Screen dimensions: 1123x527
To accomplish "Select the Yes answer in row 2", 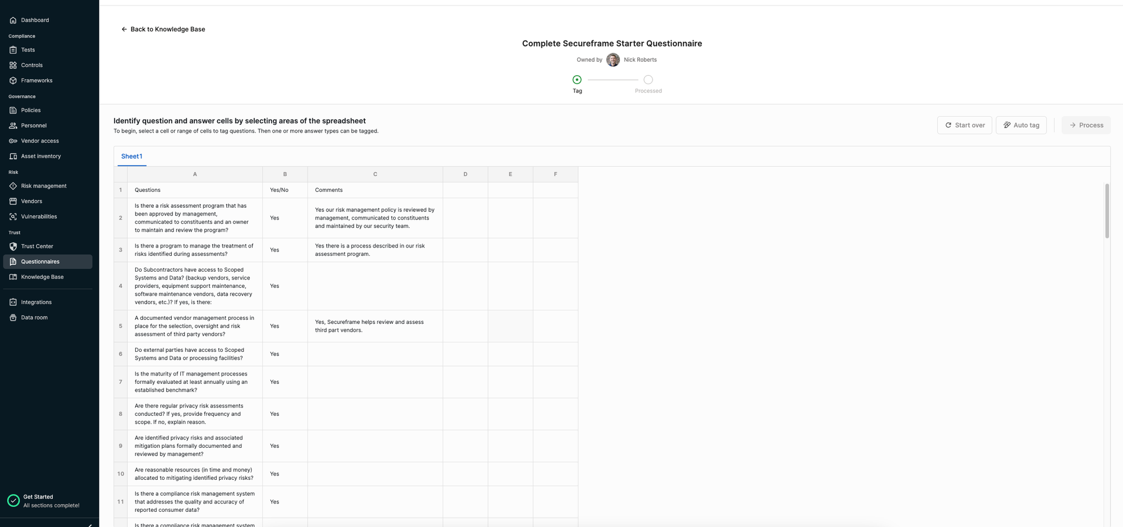I will [x=285, y=218].
